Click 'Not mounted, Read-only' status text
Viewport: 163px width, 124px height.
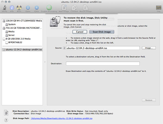click(x=96, y=111)
